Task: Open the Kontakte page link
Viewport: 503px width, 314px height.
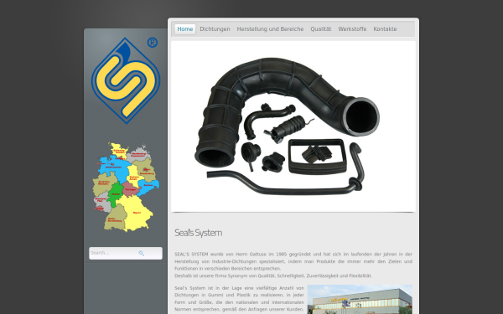Action: (385, 29)
